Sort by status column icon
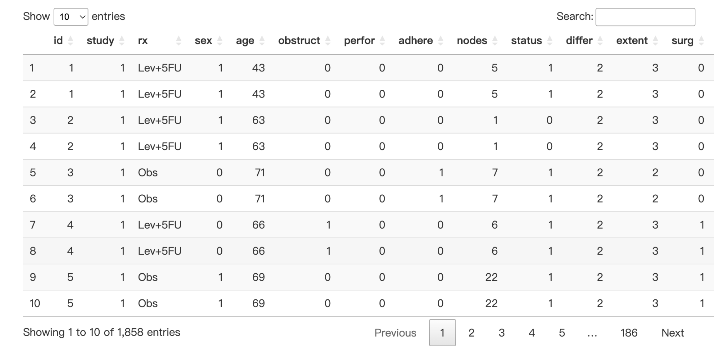714x363 pixels. pyautogui.click(x=549, y=41)
